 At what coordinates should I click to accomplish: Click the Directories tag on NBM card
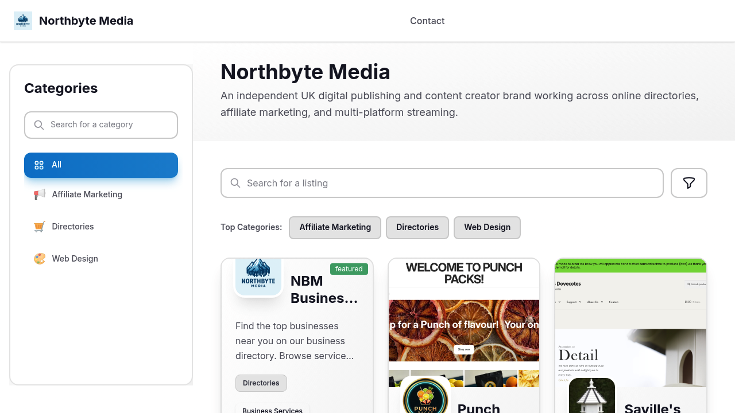pyautogui.click(x=261, y=383)
